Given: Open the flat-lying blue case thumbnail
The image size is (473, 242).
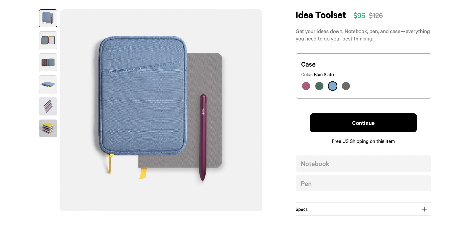Looking at the screenshot, I should click(48, 84).
